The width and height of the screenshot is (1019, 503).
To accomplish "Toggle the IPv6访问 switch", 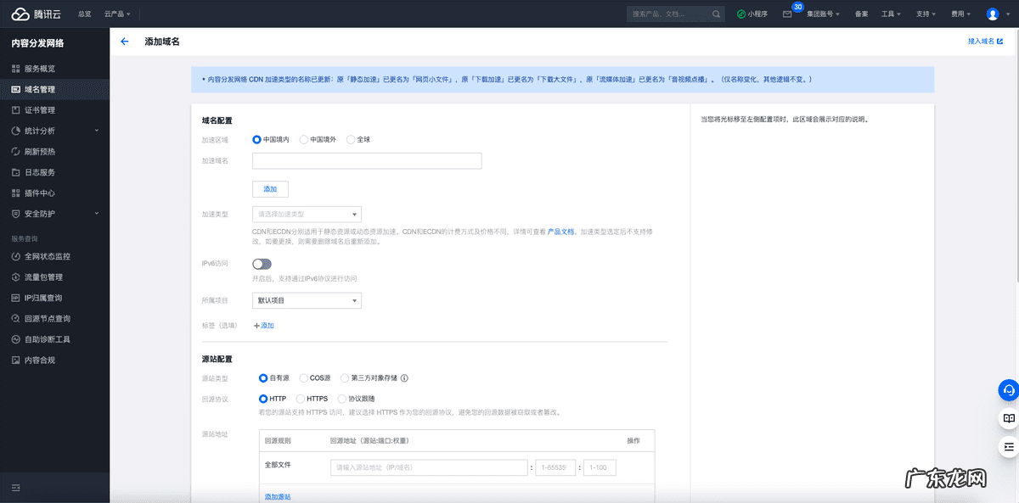I will coord(262,264).
